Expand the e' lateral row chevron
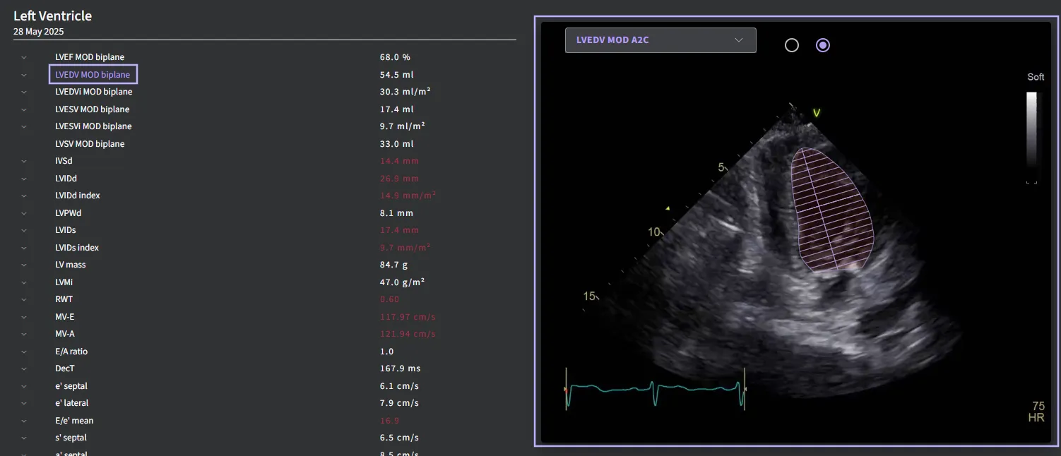This screenshot has height=456, width=1061. click(x=24, y=403)
